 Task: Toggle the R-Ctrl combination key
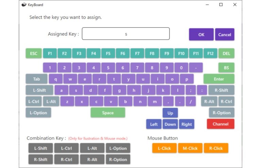coord(66,159)
